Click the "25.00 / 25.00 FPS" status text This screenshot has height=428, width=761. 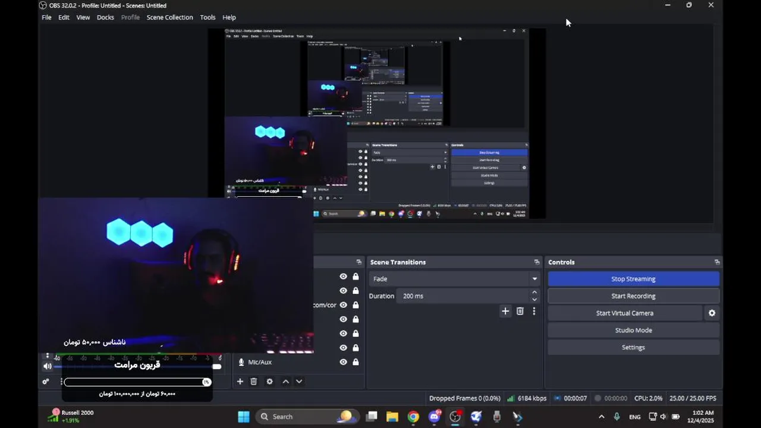(x=693, y=398)
